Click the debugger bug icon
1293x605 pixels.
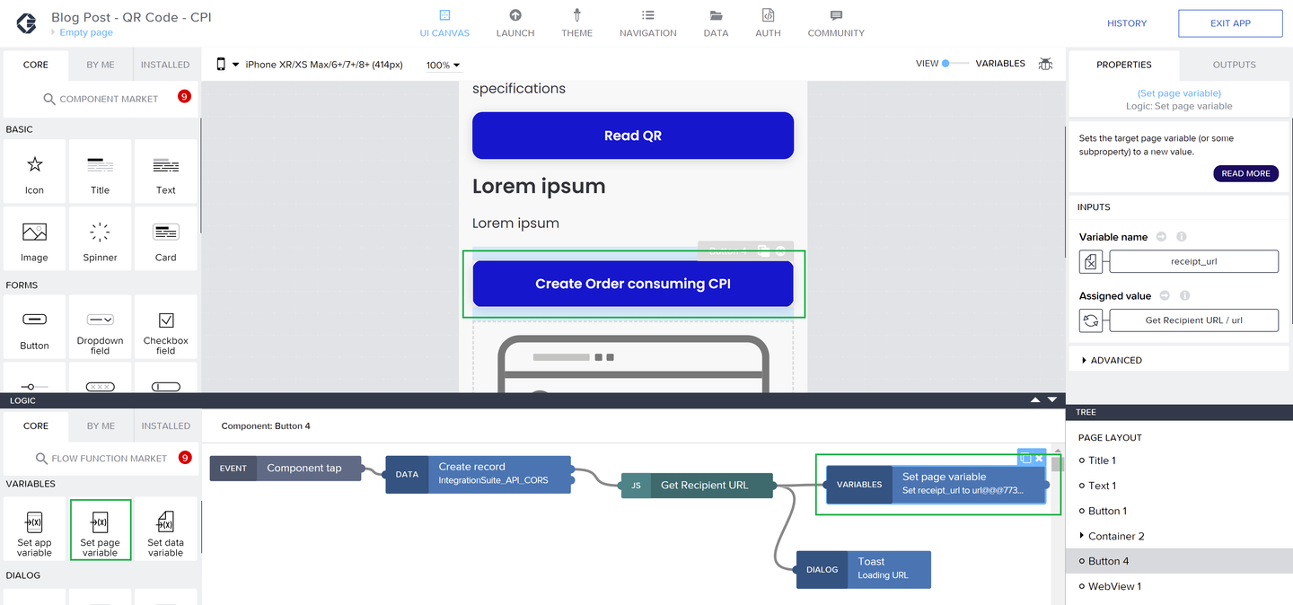pos(1045,64)
